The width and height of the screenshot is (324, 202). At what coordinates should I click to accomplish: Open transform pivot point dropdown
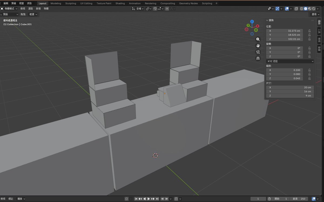click(x=148, y=9)
